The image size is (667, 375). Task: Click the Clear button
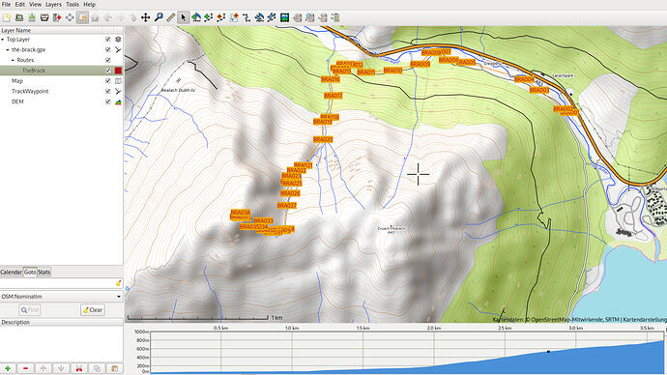[92, 310]
